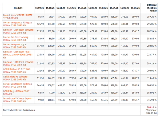Screen dimensions: 160x117
Task: Select the 288,18 % average value
Action: pyautogui.click(x=152, y=107)
